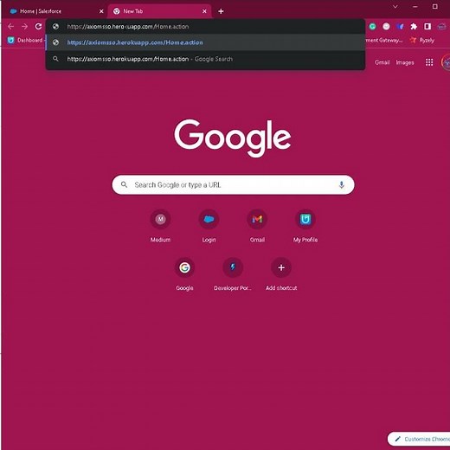Select the highlighted axiomsso URL suggestion

[205, 42]
